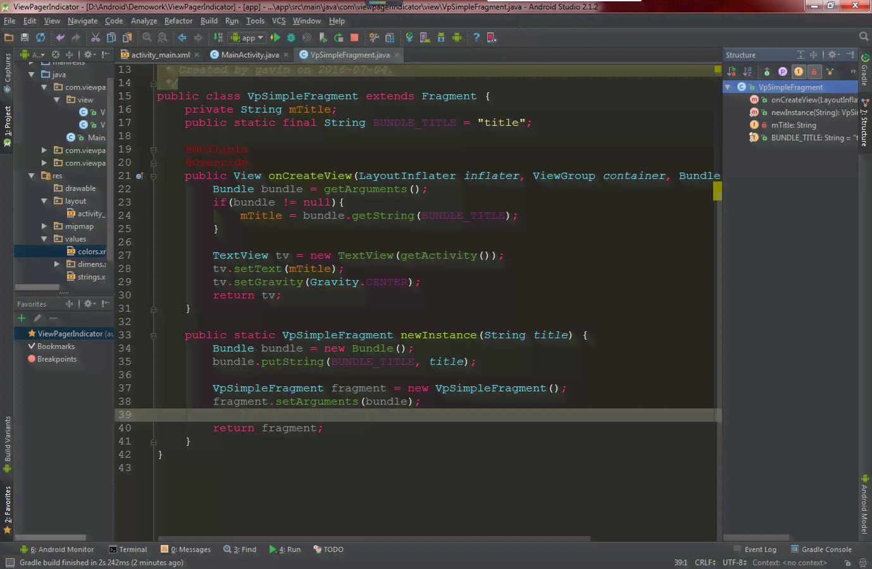This screenshot has height=569, width=872.
Task: Add to favorites with green plus icon
Action: (x=22, y=319)
